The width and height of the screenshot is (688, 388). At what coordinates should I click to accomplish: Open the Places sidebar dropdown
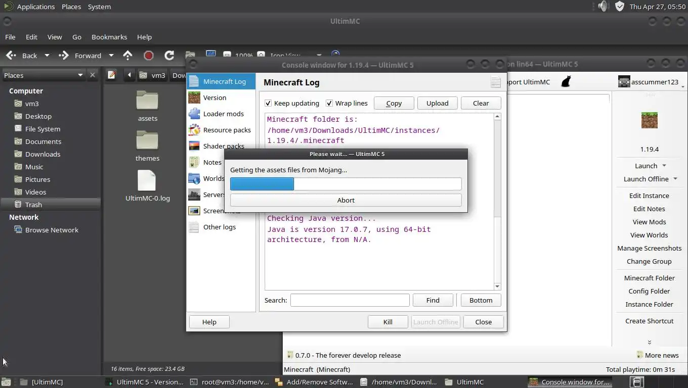point(80,75)
